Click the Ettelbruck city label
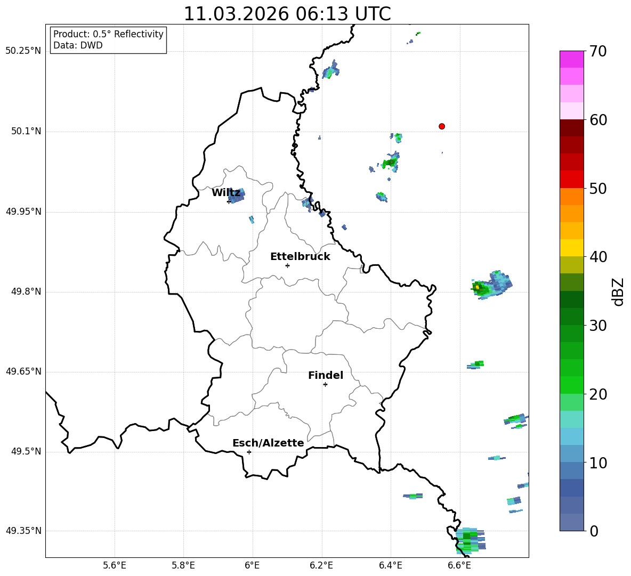Image resolution: width=631 pixels, height=576 pixels. [300, 257]
